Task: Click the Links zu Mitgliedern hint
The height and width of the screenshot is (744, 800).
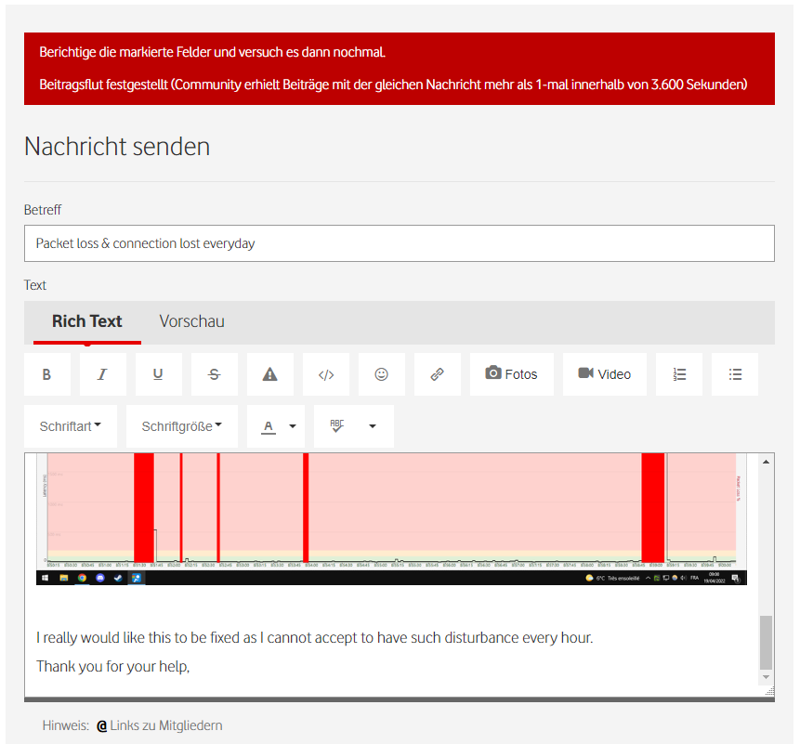Action: (166, 725)
